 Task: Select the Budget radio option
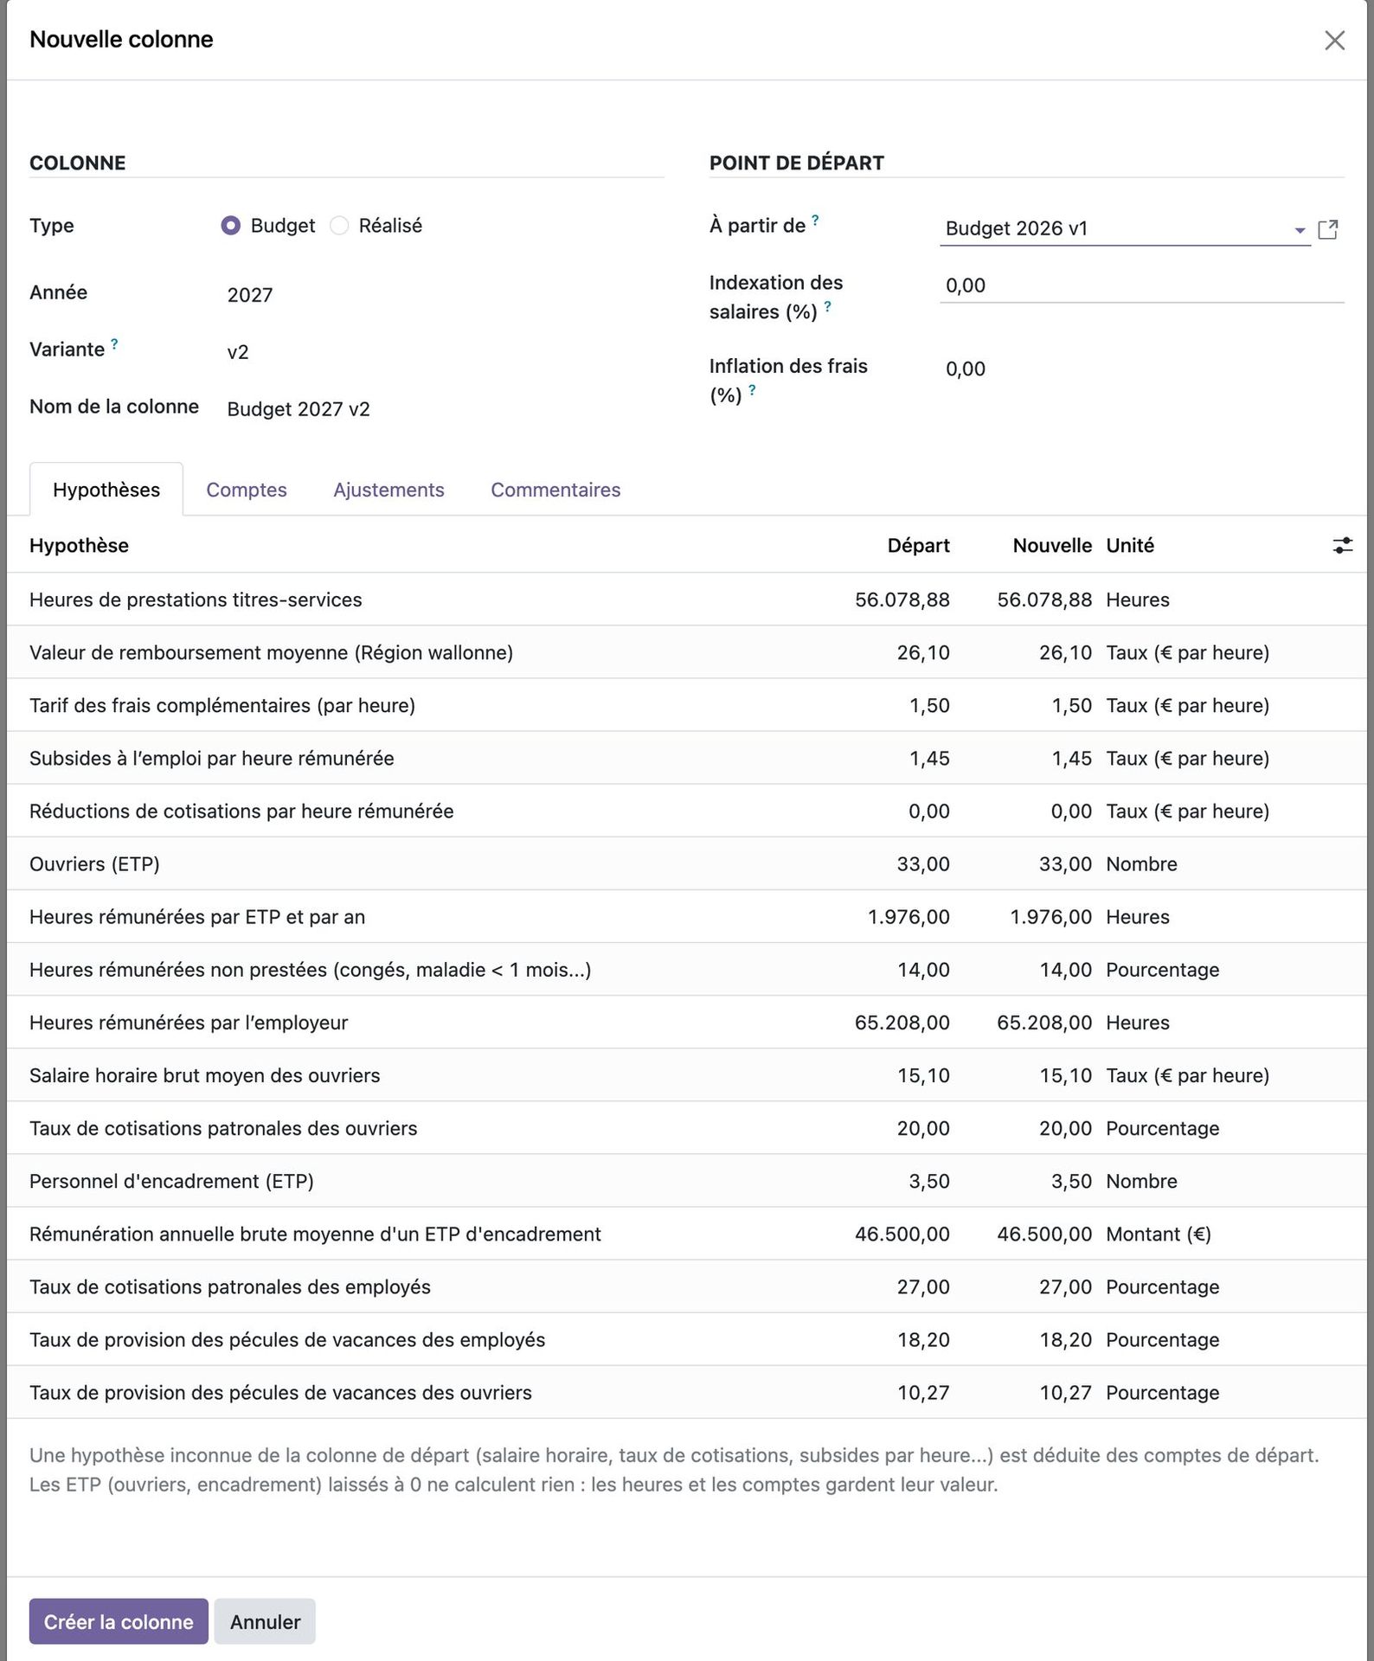click(x=230, y=226)
